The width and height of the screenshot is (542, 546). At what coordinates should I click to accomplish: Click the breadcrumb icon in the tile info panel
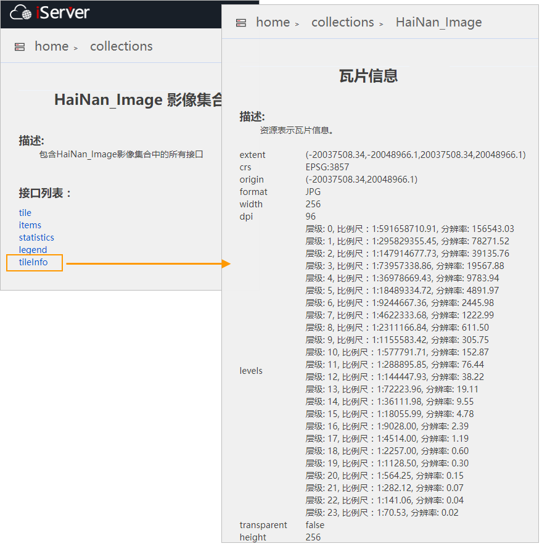tap(241, 23)
